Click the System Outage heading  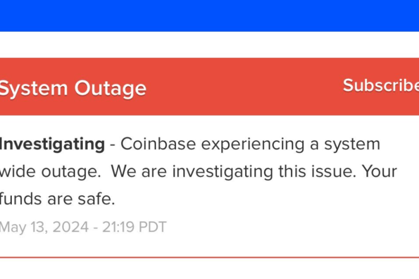[x=72, y=88]
